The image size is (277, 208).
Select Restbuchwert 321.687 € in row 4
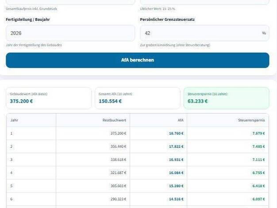(x=118, y=173)
